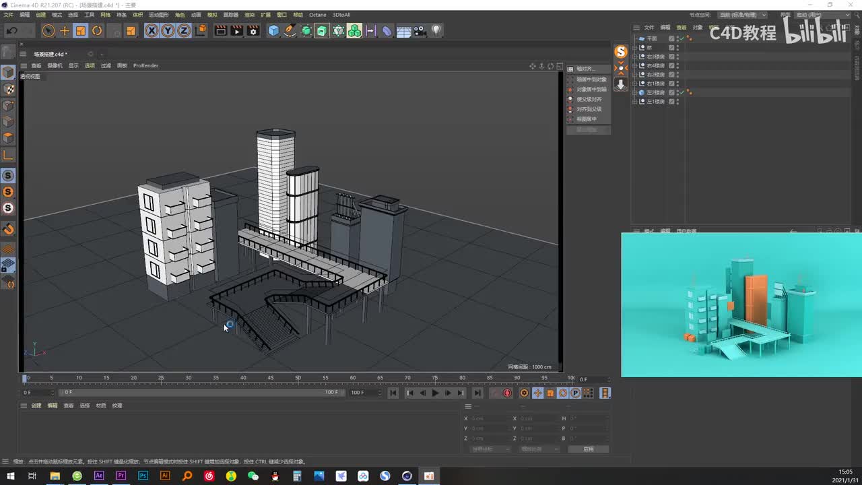Toggle Y-axis lock
The height and width of the screenshot is (485, 862).
(x=168, y=30)
